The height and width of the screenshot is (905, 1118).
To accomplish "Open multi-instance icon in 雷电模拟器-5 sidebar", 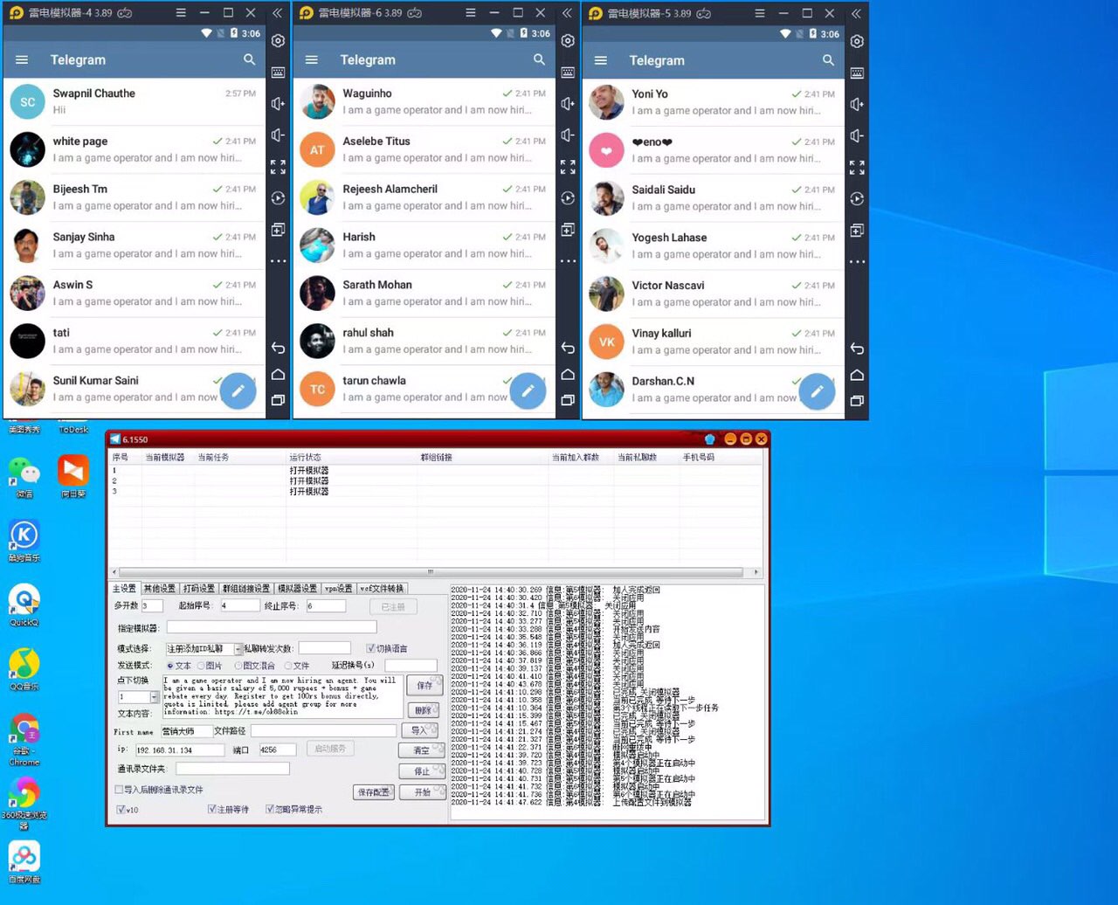I will pyautogui.click(x=857, y=231).
